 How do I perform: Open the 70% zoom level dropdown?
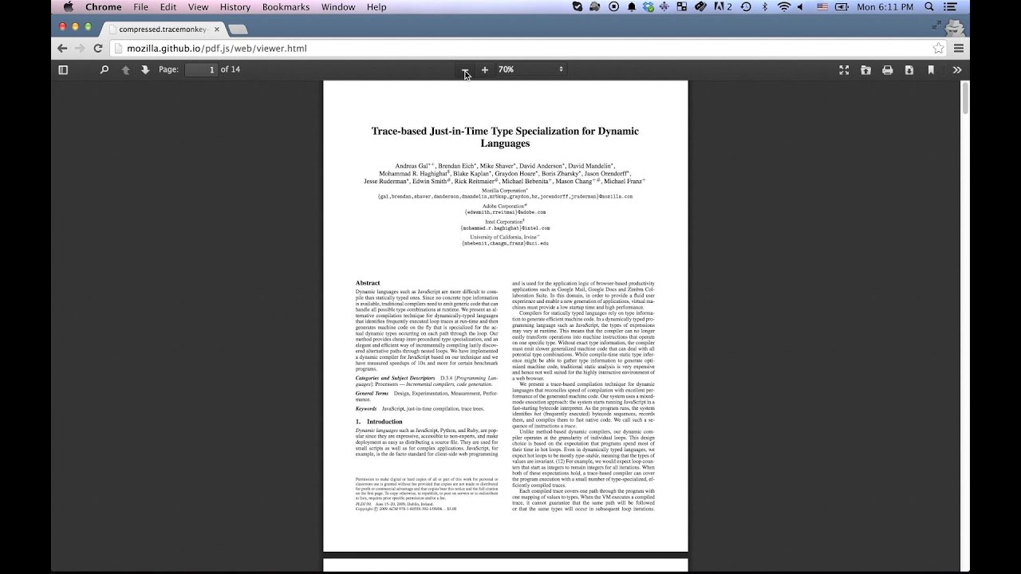[x=530, y=69]
